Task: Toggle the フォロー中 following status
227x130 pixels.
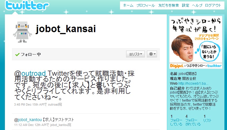Action: (28, 55)
